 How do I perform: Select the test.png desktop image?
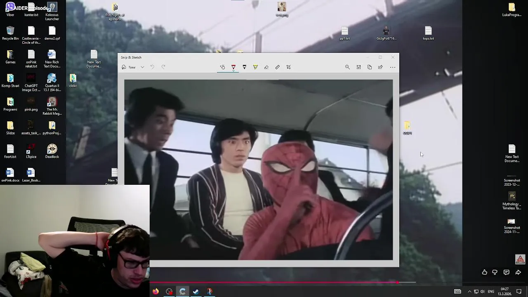pos(282,10)
